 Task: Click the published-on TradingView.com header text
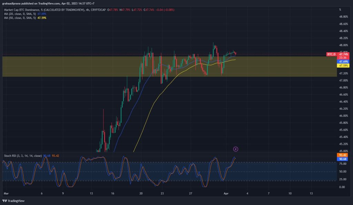click(x=48, y=3)
